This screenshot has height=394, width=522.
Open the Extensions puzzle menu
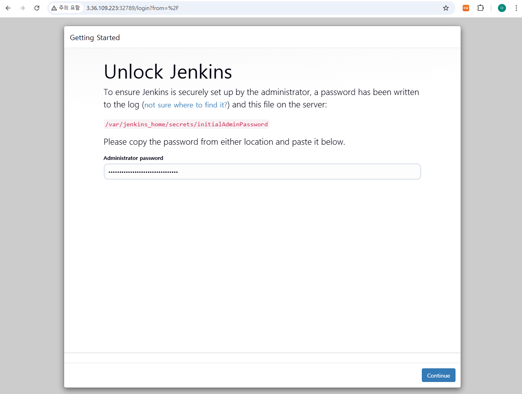pyautogui.click(x=480, y=8)
